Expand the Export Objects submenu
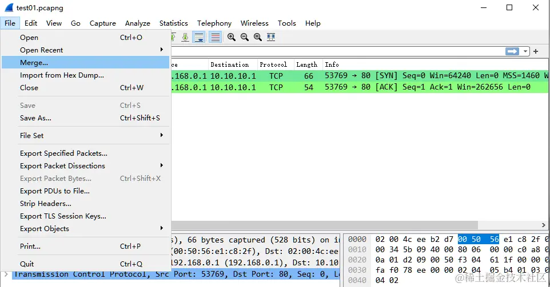Screen dimensions: 550x287 pyautogui.click(x=86, y=229)
